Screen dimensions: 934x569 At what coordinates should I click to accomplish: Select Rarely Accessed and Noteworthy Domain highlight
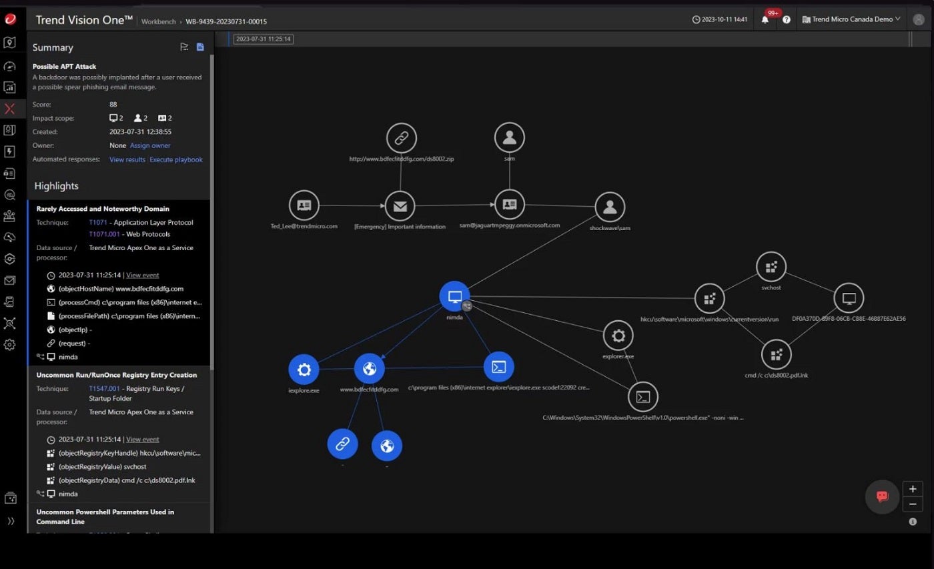pos(103,209)
